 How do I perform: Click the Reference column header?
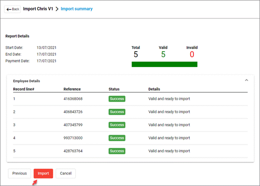point(72,89)
